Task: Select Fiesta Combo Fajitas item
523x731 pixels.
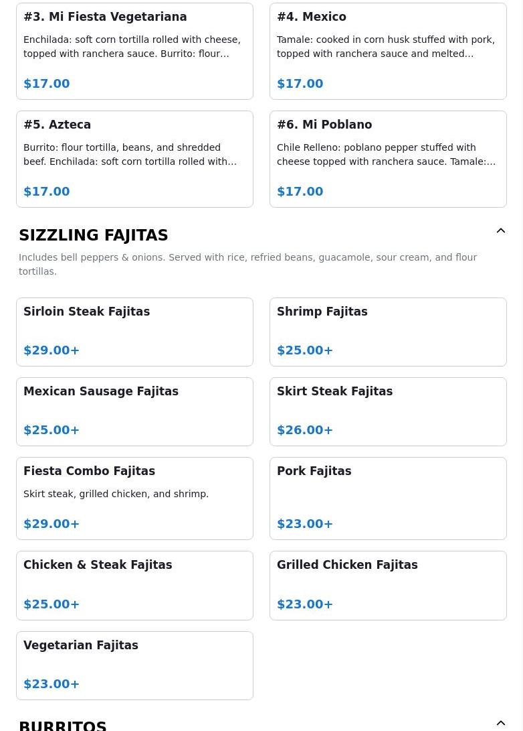Action: (x=134, y=498)
